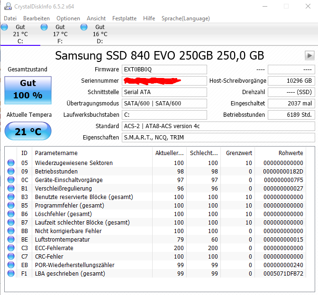Select raw value 000000000027
318x295 pixels.
(283, 188)
